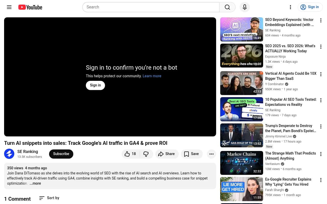The width and height of the screenshot is (327, 204).
Task: Click the Learn more link in player
Action: [152, 76]
